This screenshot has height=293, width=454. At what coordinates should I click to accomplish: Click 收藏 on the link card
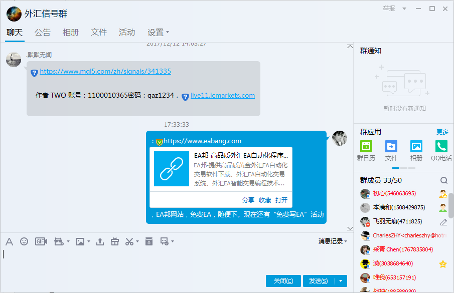[x=265, y=200]
